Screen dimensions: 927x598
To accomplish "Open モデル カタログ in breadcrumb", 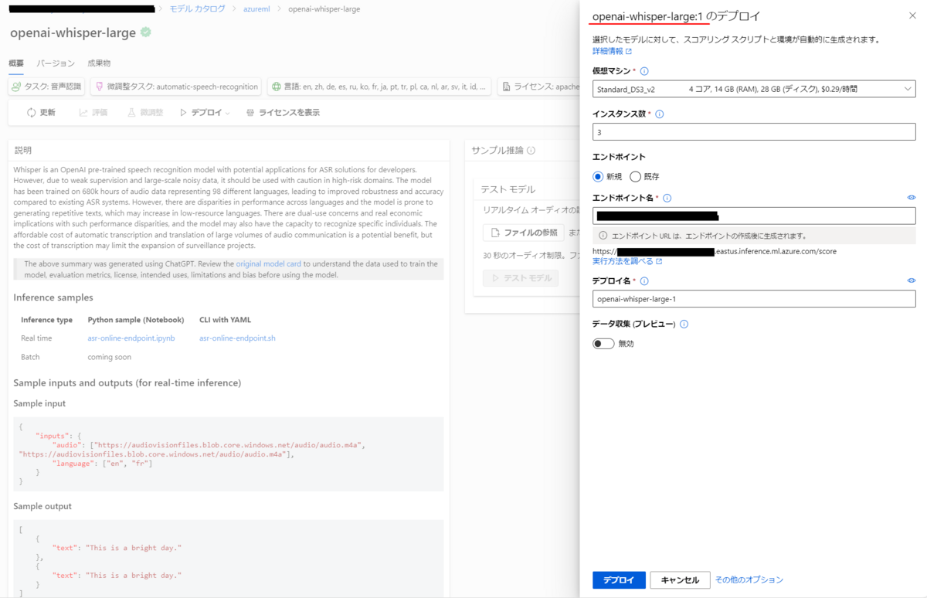I will 198,8.
